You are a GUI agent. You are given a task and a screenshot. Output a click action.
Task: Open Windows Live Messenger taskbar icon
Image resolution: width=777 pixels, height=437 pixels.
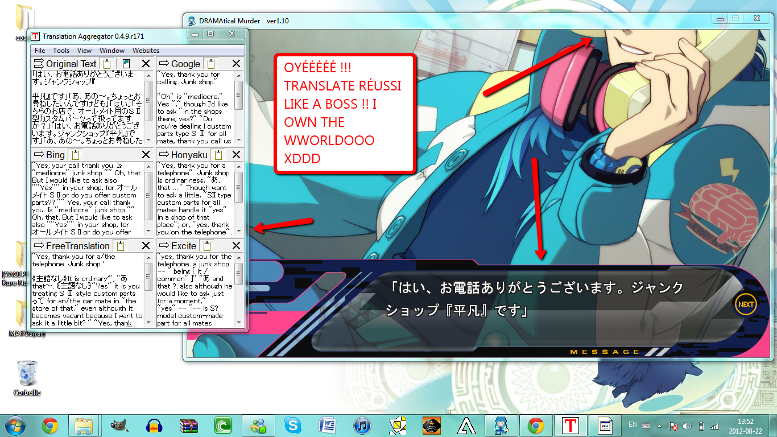258,426
